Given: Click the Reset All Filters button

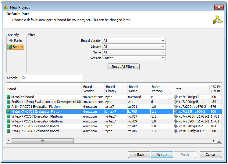Looking at the screenshot, I should coord(123,67).
